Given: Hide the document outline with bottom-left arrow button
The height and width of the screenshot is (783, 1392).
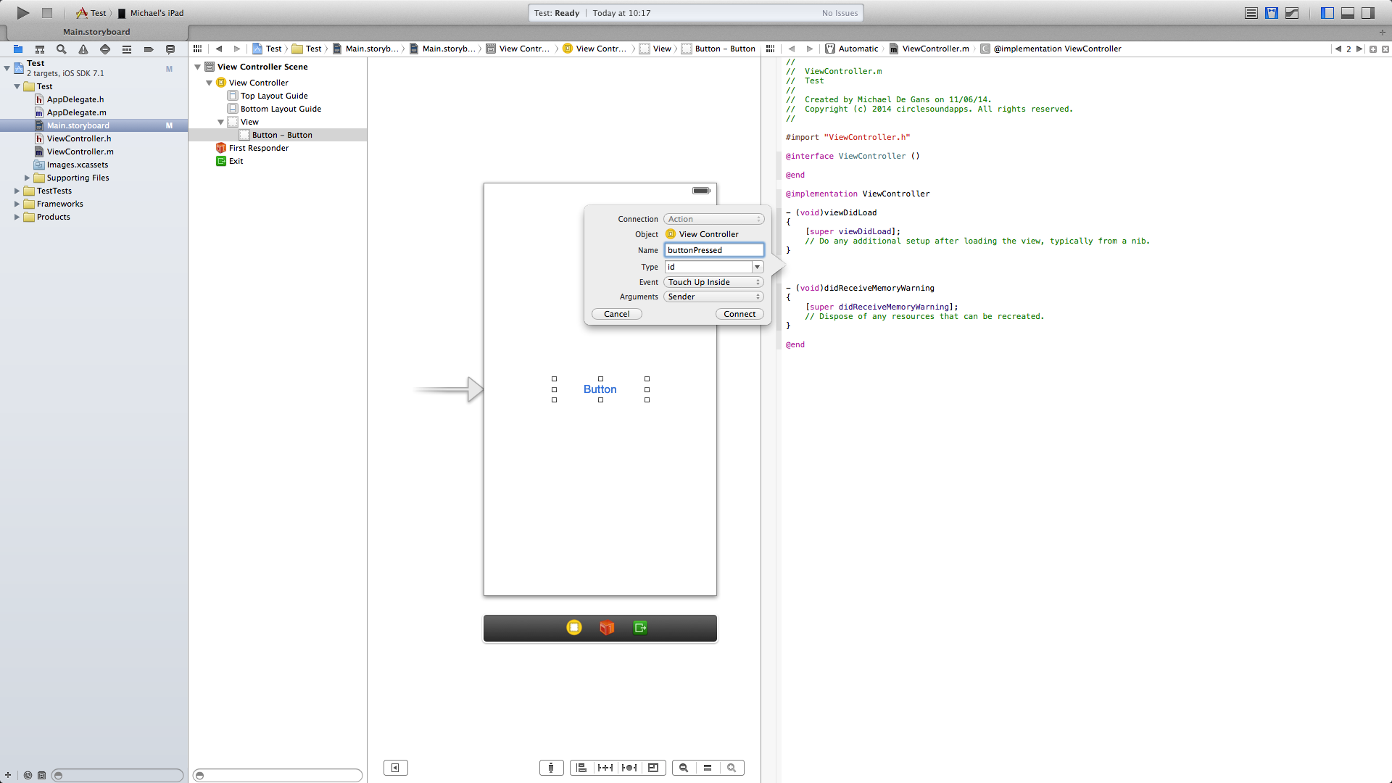Looking at the screenshot, I should click(x=395, y=768).
